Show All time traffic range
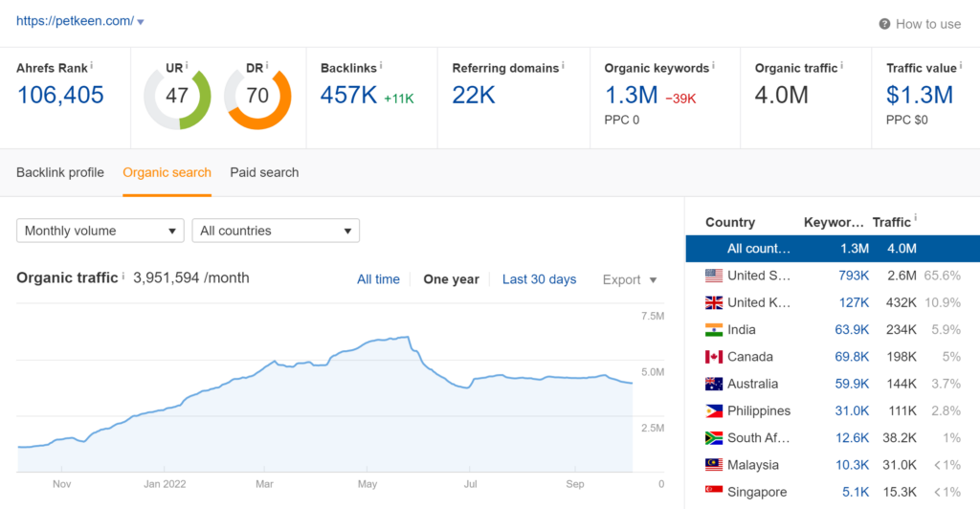The width and height of the screenshot is (980, 509). [378, 279]
